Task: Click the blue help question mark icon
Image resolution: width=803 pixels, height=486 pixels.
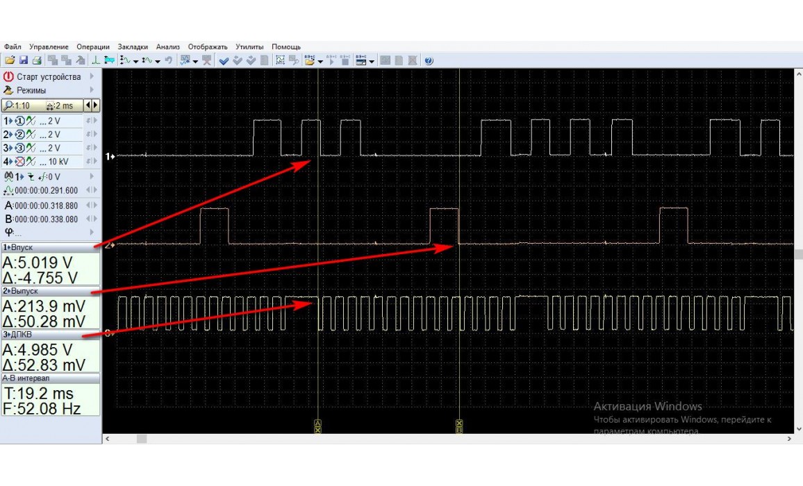Action: pos(429,61)
